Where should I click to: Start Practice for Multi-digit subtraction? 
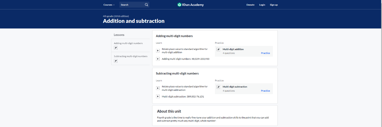(x=265, y=91)
